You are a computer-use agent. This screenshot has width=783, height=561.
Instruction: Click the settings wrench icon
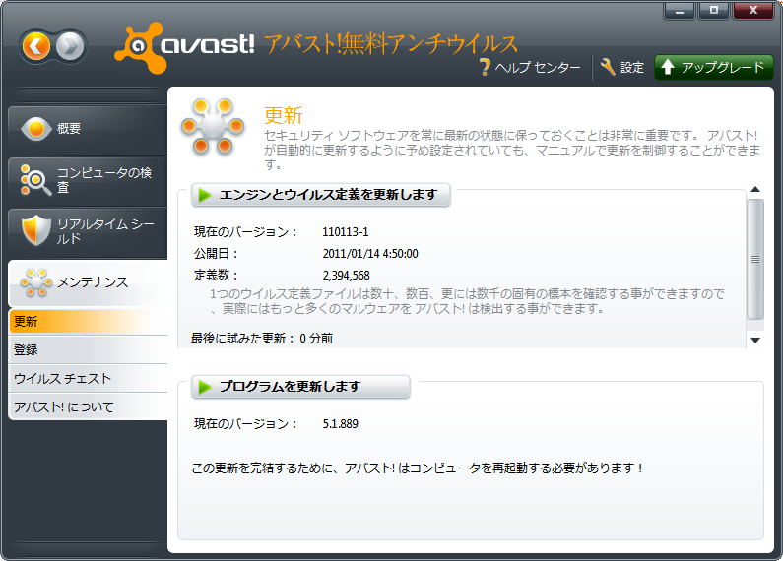click(x=608, y=67)
